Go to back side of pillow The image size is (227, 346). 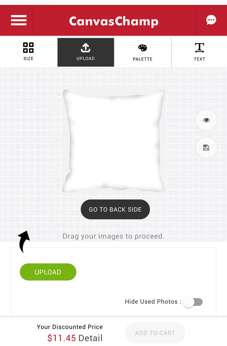click(115, 209)
